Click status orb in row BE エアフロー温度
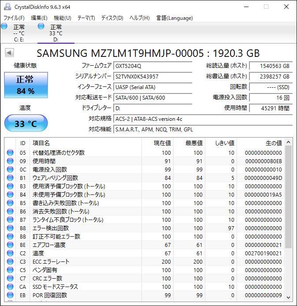The height and width of the screenshot is (306, 297). pyautogui.click(x=10, y=245)
